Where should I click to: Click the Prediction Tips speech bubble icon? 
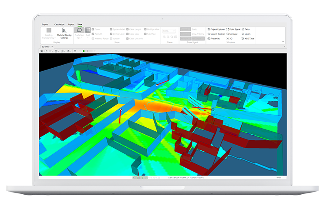pyautogui.click(x=79, y=30)
